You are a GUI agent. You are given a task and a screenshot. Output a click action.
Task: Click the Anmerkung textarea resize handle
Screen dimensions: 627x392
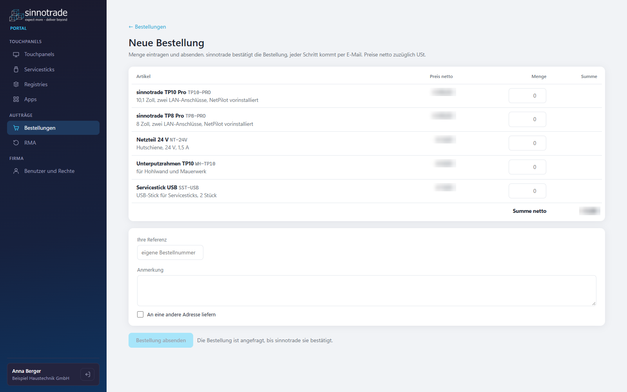594,303
